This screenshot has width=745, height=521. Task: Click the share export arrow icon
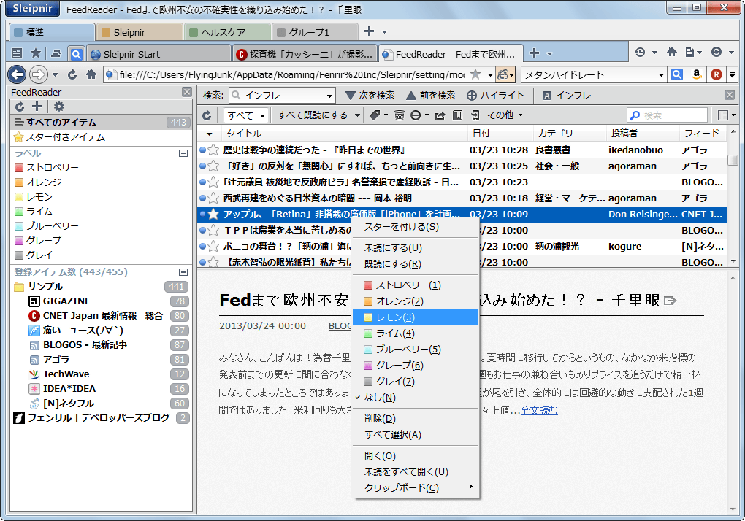pyautogui.click(x=440, y=115)
